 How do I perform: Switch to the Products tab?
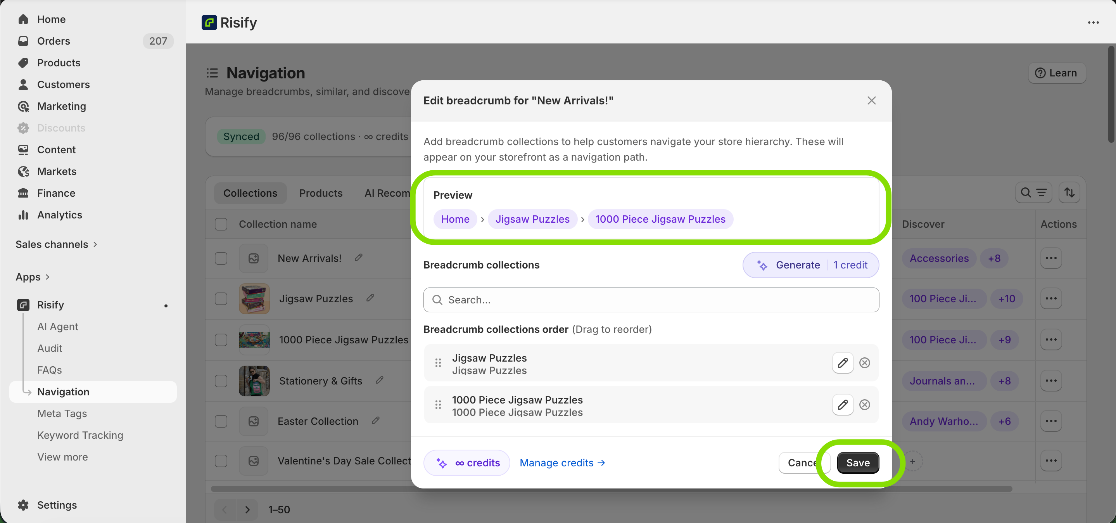pos(321,193)
